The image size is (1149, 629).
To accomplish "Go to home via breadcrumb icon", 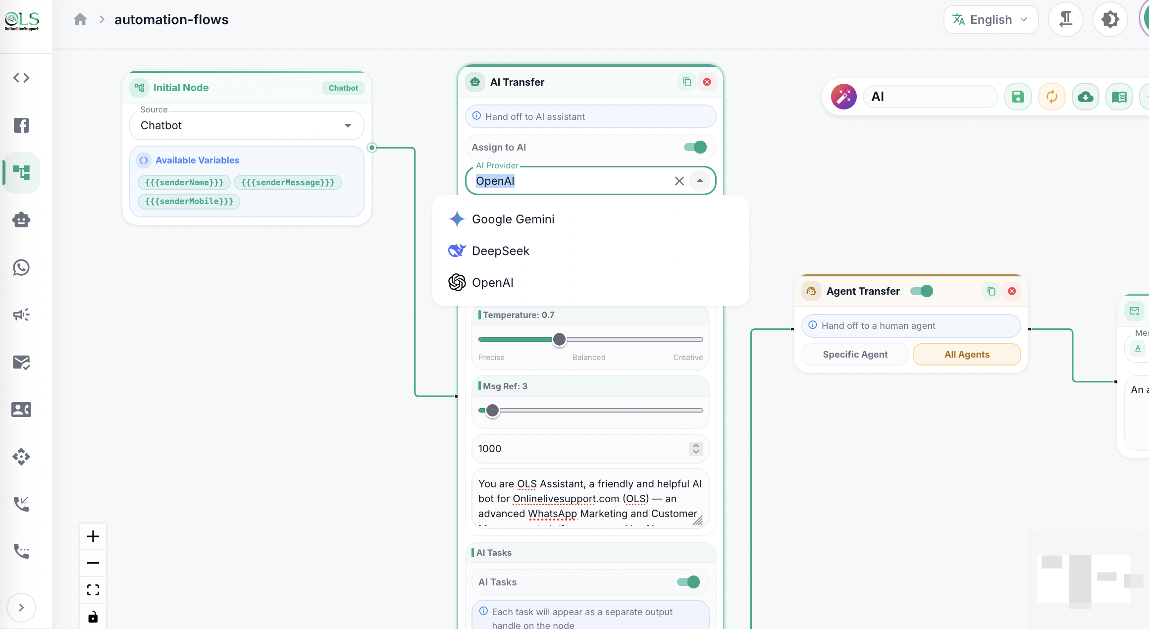I will coord(80,19).
